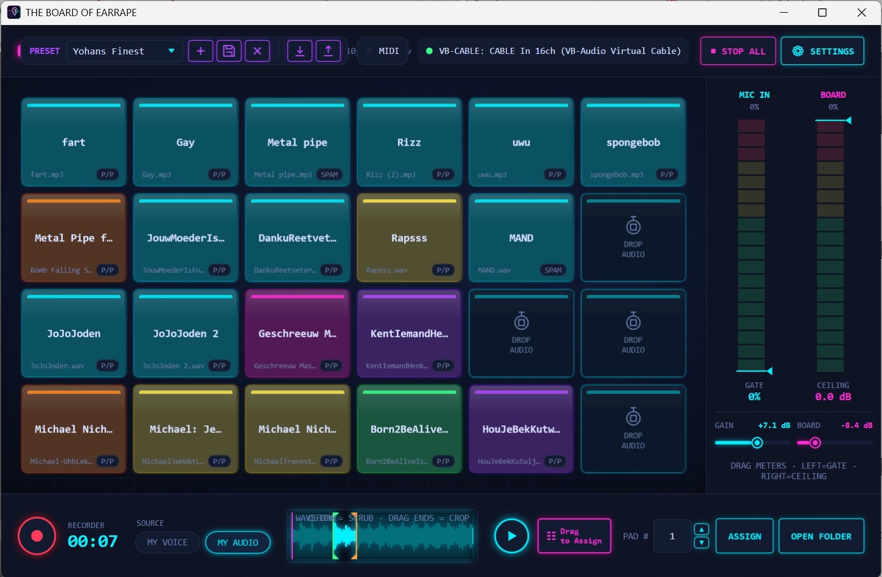Click the ASSIGN button

pyautogui.click(x=744, y=536)
